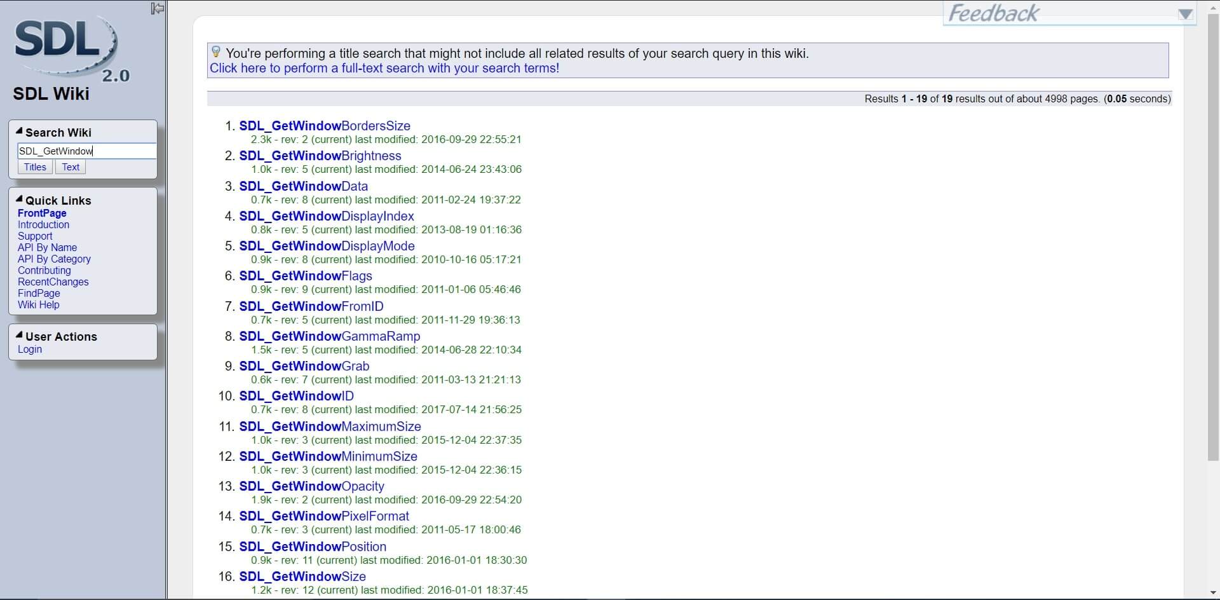This screenshot has width=1220, height=600.
Task: Go to RecentChanges page
Action: [53, 282]
